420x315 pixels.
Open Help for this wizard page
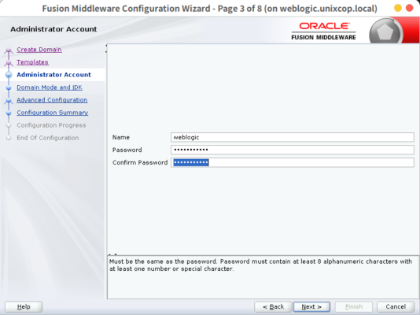[24, 306]
